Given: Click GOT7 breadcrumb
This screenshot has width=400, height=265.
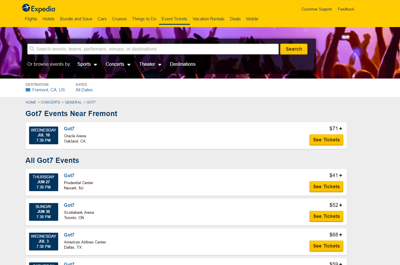Looking at the screenshot, I should point(91,102).
